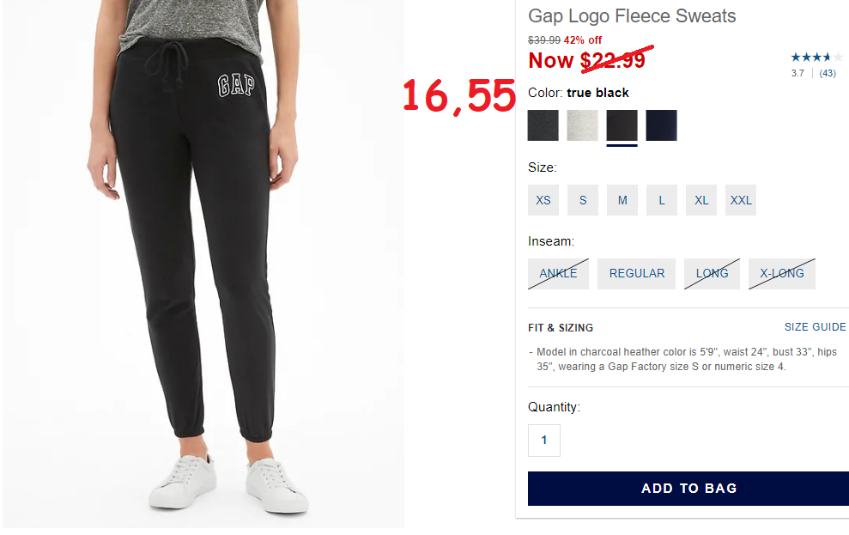
Task: Select the unavailable LONG inseam option
Action: coord(712,273)
